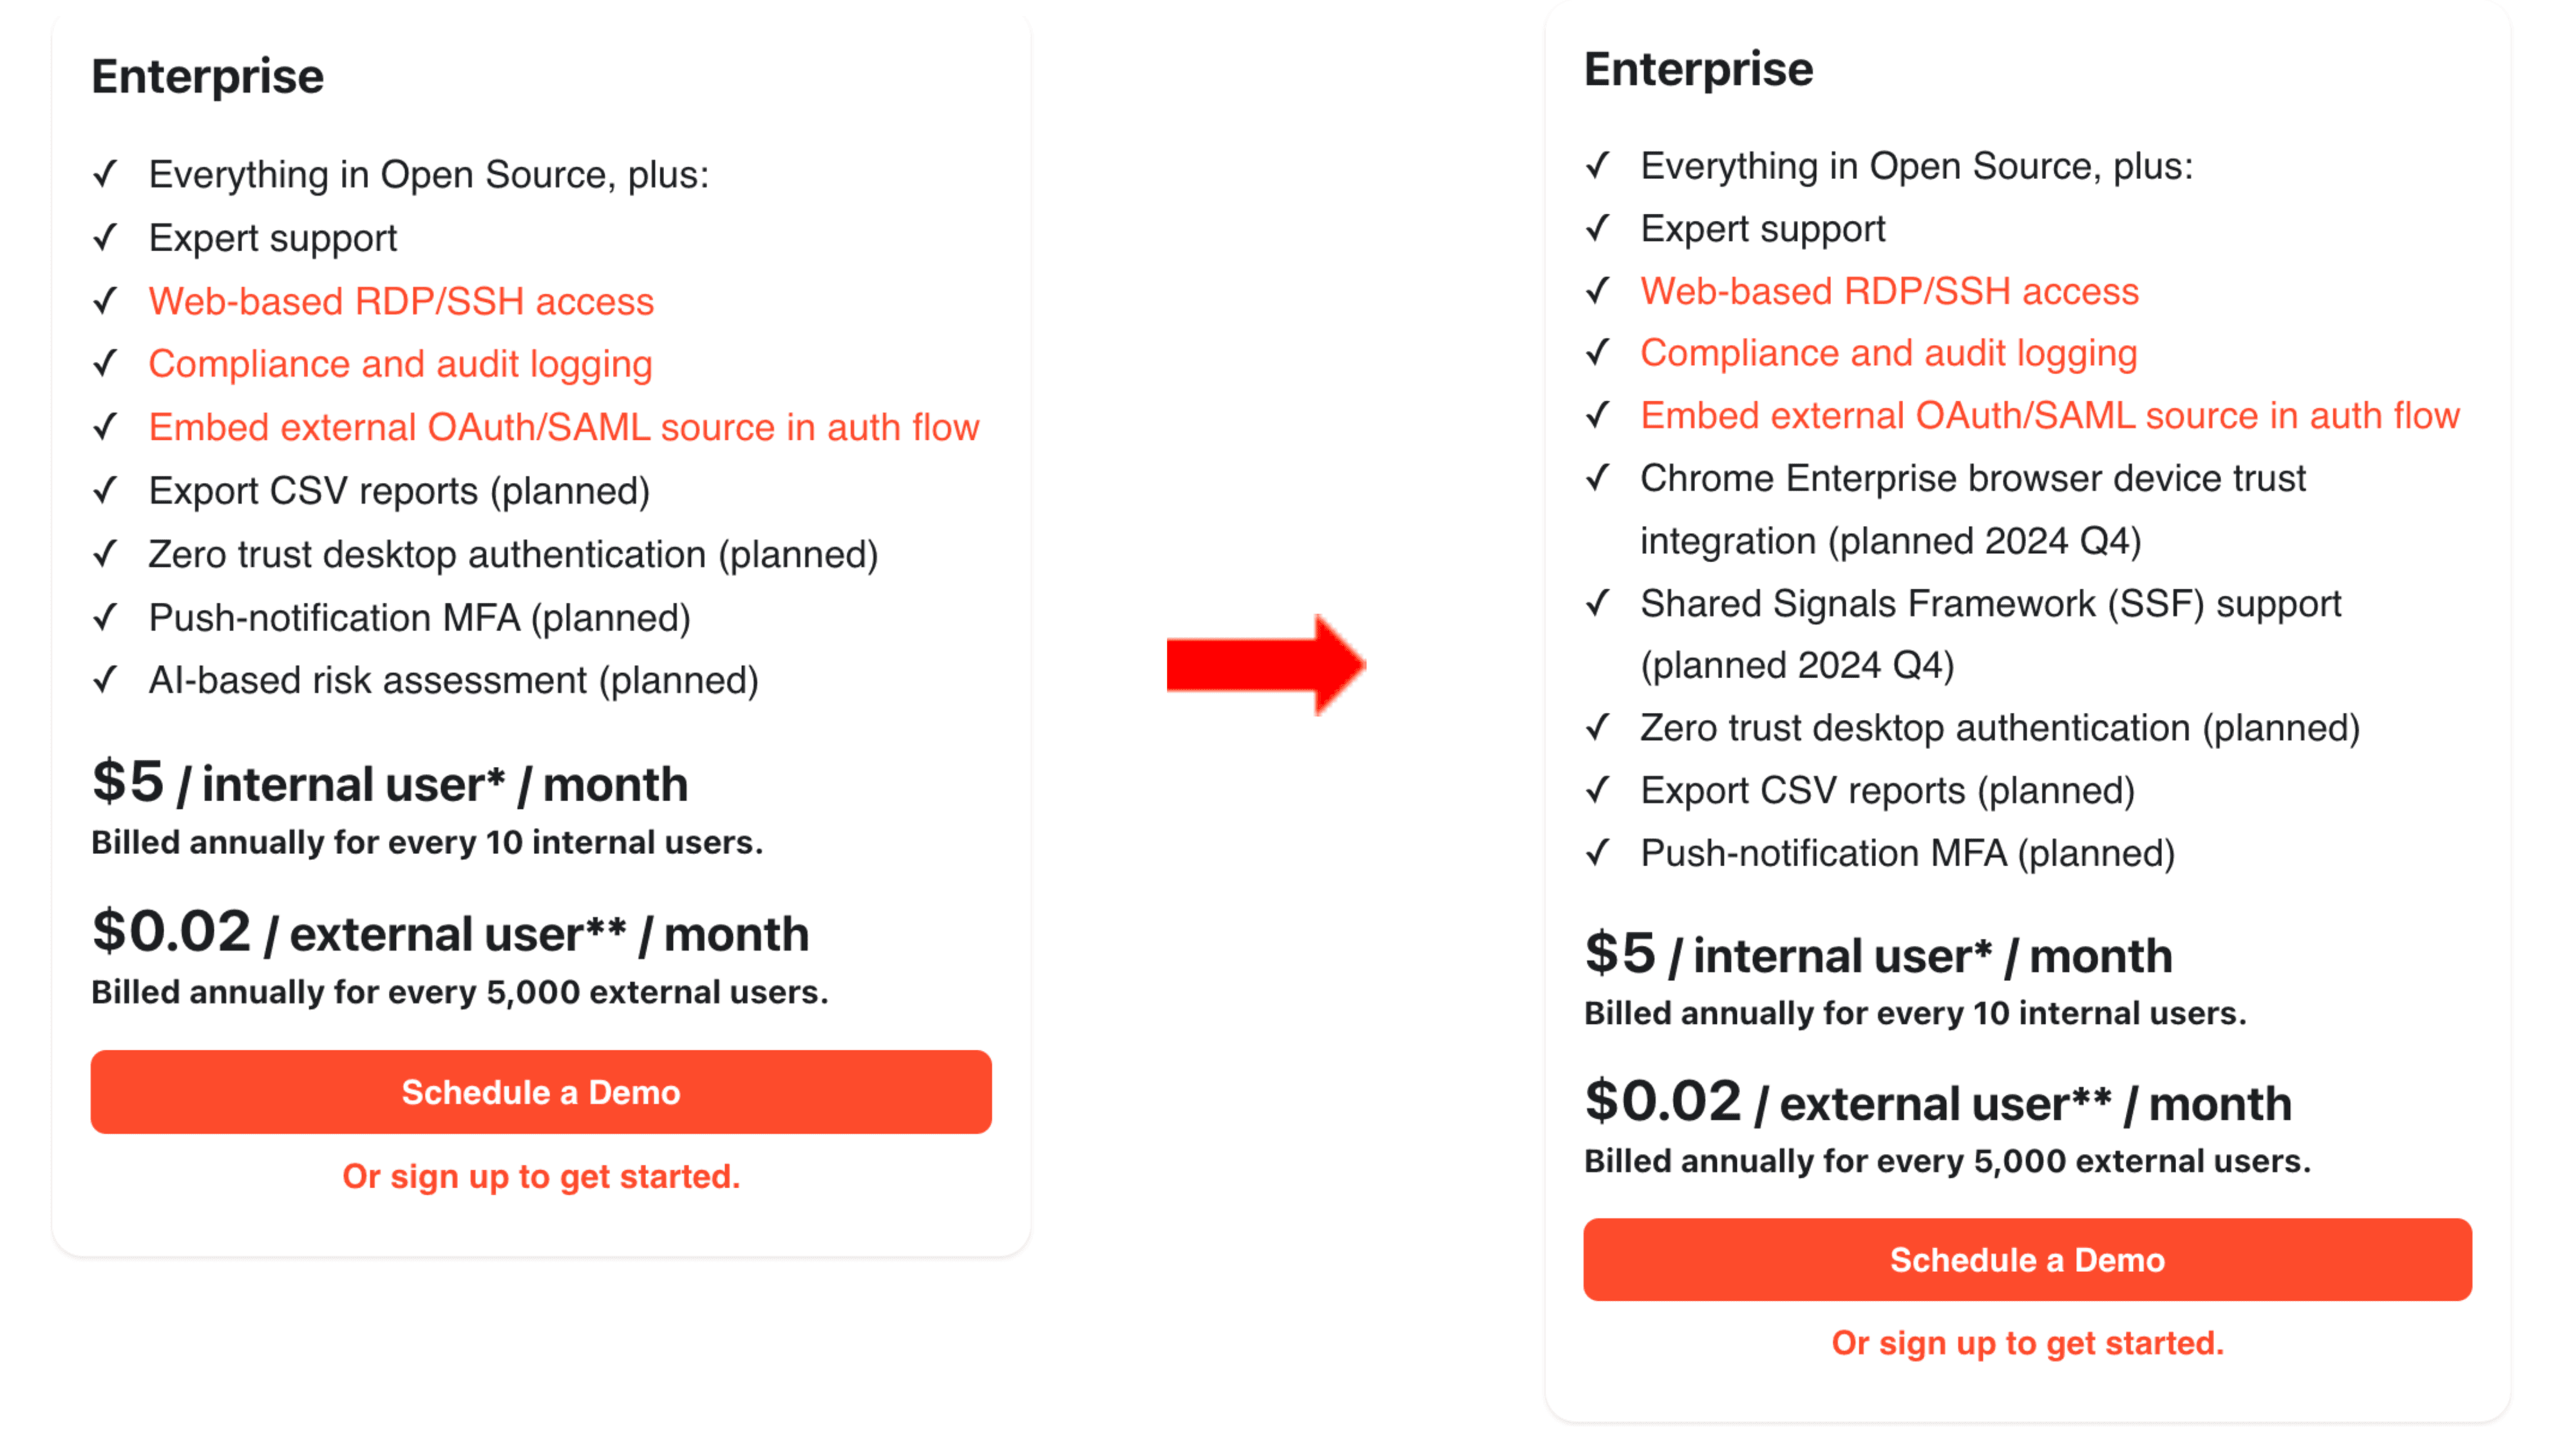Click Schedule a Demo in the left card

[540, 1091]
